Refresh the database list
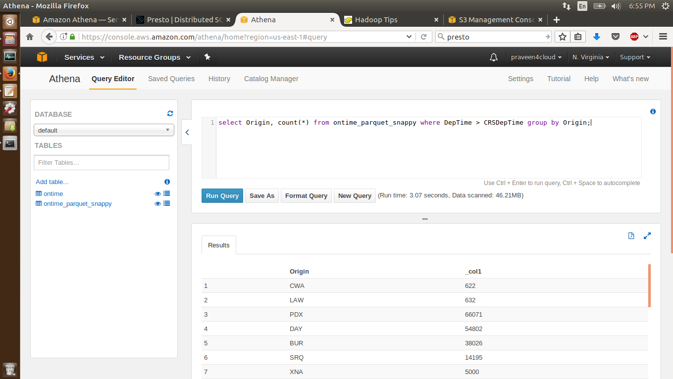Viewport: 673px width, 379px height. 170,113
